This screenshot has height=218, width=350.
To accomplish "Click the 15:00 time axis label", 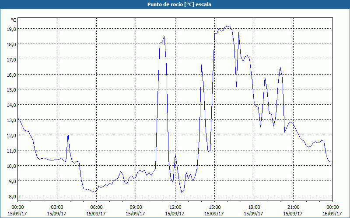I will click(x=214, y=208).
